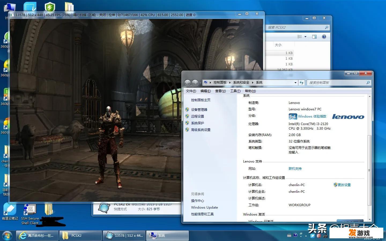Open the Help (帮助) menu
386x241 pixels.
pyautogui.click(x=250, y=91)
